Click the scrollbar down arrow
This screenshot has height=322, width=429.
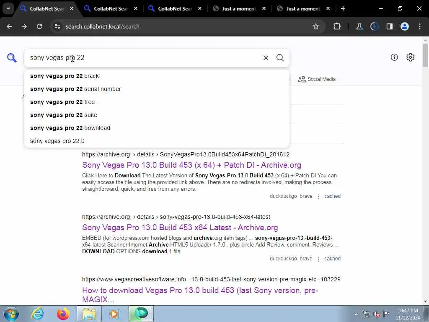[426, 301]
